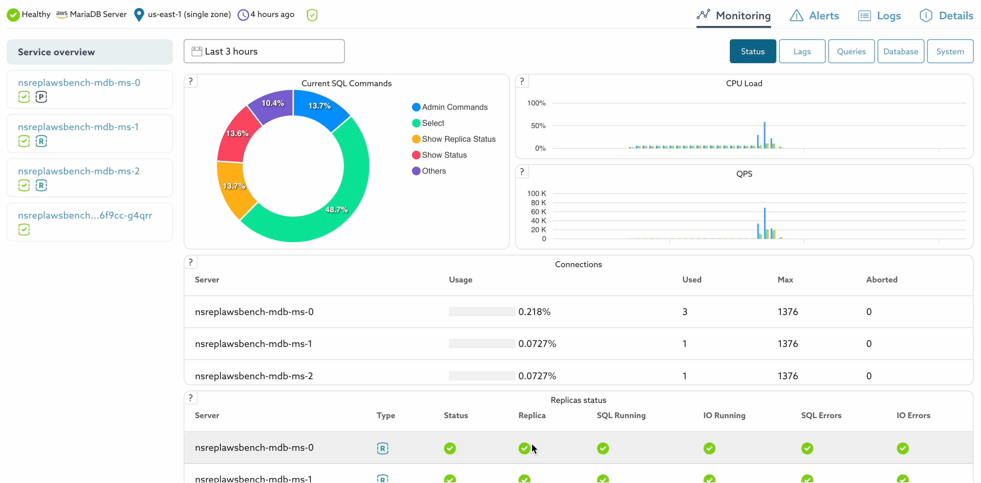Screen dimensions: 981x483
Task: Click the Lags view button
Action: (802, 51)
